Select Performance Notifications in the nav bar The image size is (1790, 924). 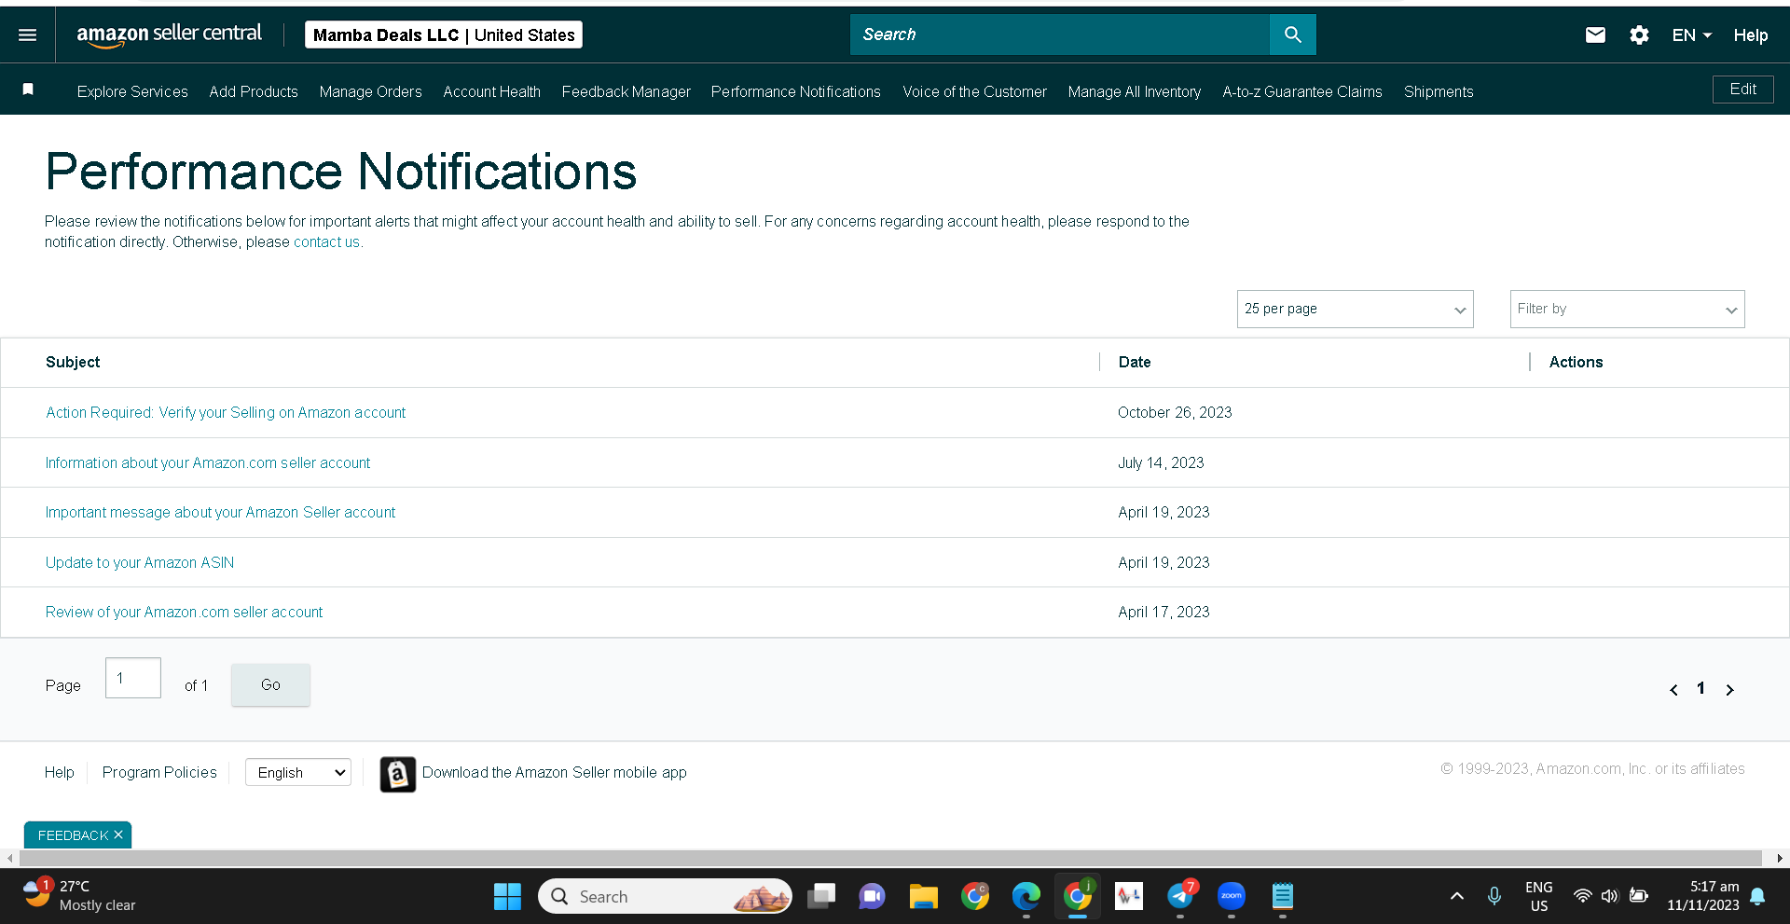795,91
